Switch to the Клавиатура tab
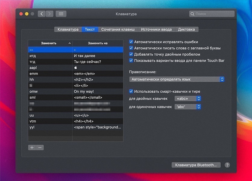This screenshot has width=252, height=181. [x=68, y=29]
